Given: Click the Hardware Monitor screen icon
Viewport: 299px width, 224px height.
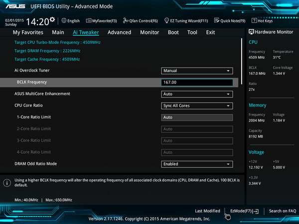Looking at the screenshot, I should click(251, 32).
